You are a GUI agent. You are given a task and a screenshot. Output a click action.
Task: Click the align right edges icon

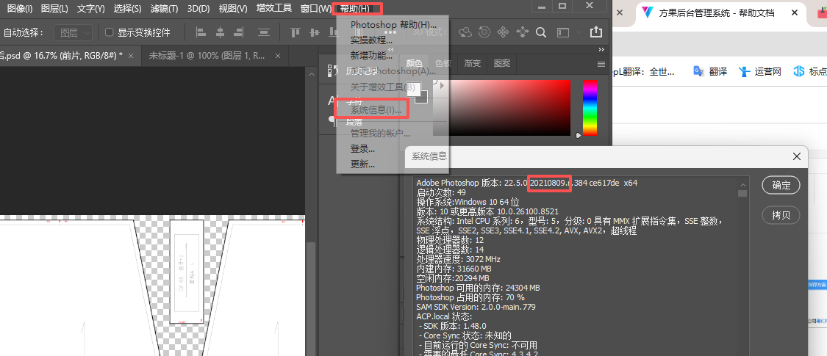point(240,32)
